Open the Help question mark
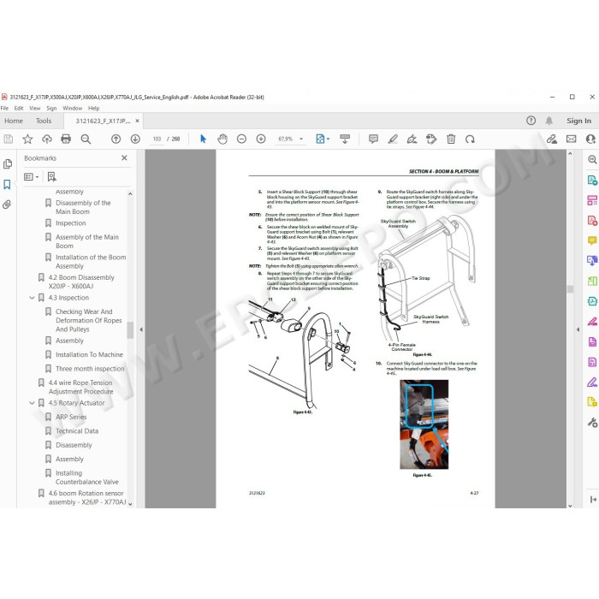Viewport: 599px width, 599px height. [531, 121]
